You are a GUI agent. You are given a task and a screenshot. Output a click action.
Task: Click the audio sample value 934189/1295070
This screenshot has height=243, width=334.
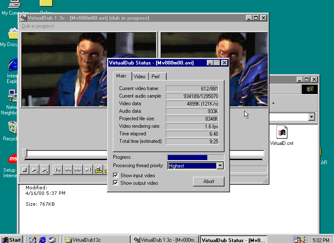(192, 96)
